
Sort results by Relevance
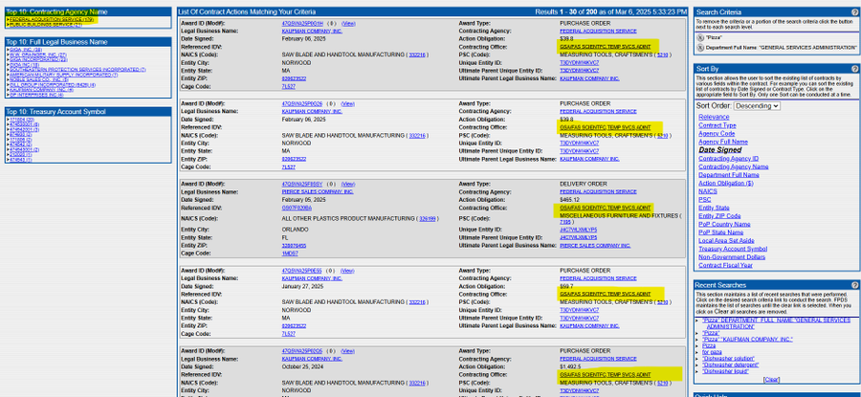click(716, 116)
